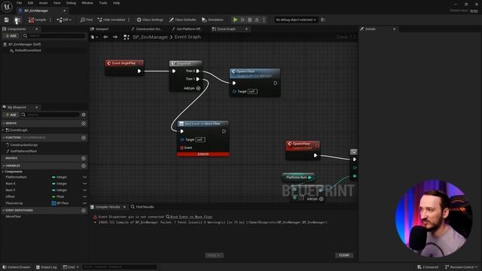482x271 pixels.
Task: Open the Tools menu
Action: pyautogui.click(x=103, y=3)
